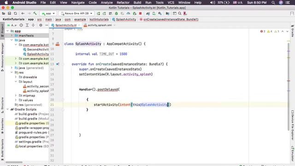
Task: Jump to previous highlighted error arrow
Action: [x=283, y=31]
